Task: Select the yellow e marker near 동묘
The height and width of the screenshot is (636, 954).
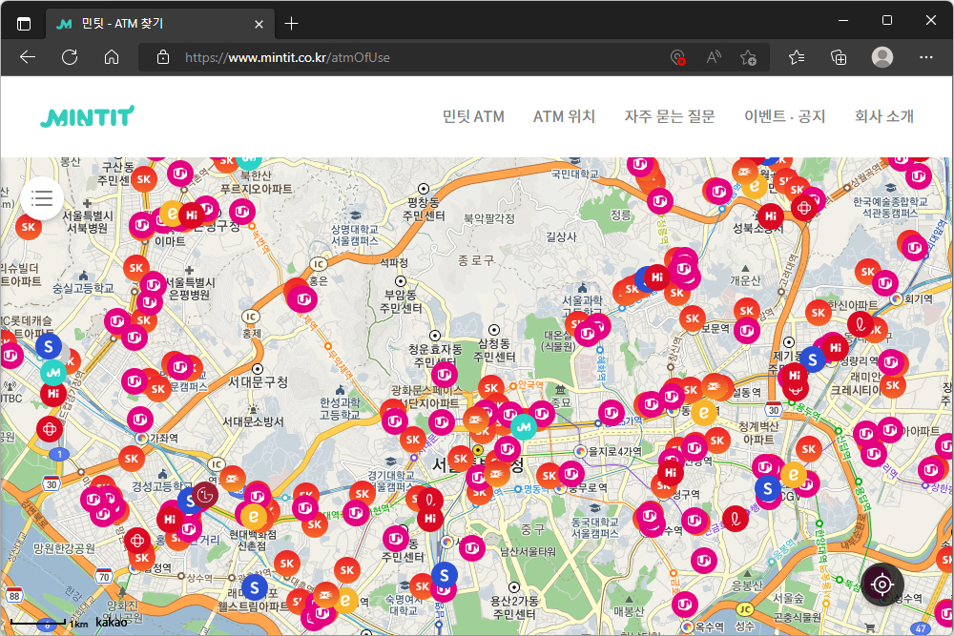Action: click(x=704, y=413)
